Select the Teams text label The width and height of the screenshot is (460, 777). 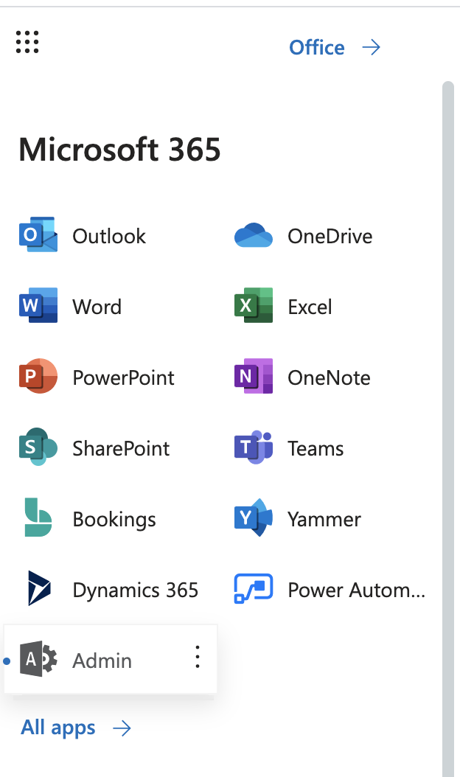pyautogui.click(x=316, y=449)
